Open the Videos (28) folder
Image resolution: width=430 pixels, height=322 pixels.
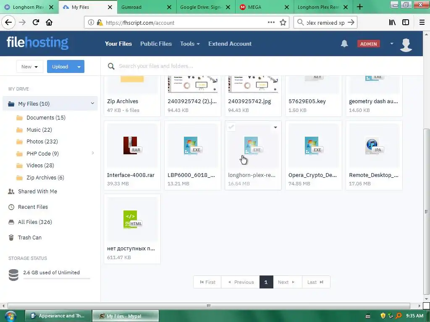pos(40,165)
